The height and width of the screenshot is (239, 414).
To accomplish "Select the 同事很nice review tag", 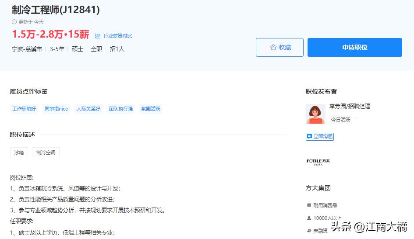I will click(x=56, y=109).
